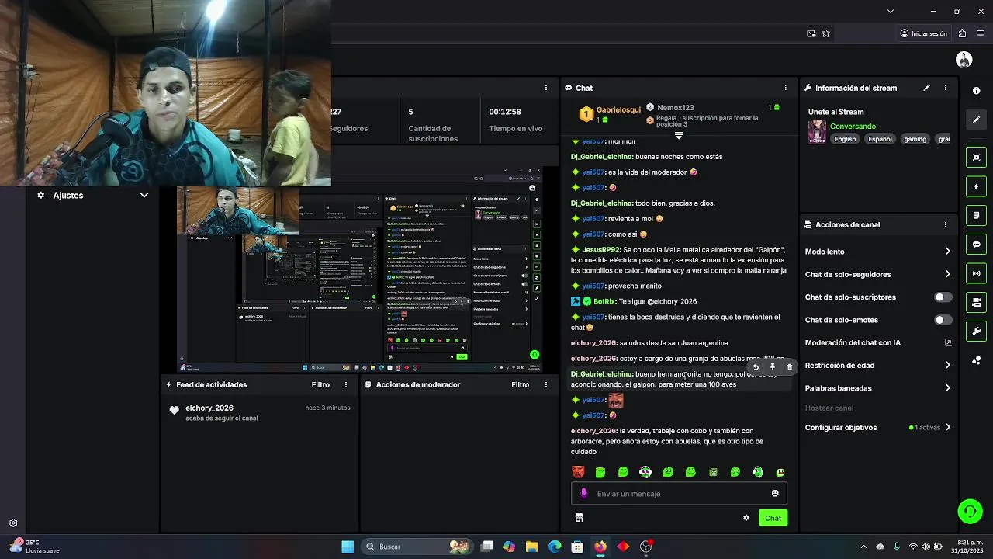Open browser hamburger menu
The width and height of the screenshot is (993, 559).
click(x=981, y=33)
